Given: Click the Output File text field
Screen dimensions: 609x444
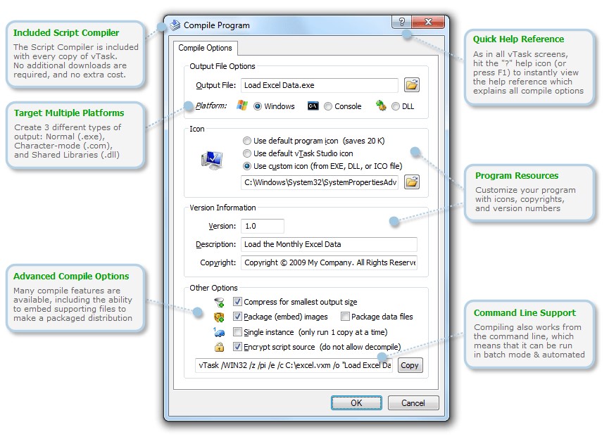Looking at the screenshot, I should pyautogui.click(x=319, y=85).
